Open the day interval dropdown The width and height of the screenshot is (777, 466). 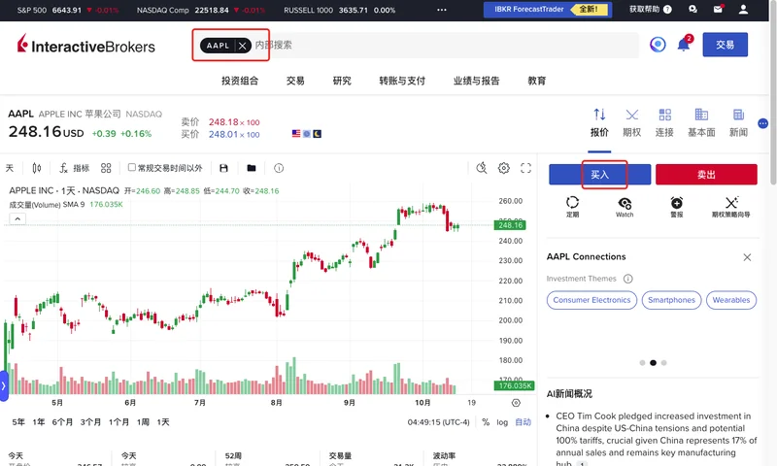[x=10, y=168]
